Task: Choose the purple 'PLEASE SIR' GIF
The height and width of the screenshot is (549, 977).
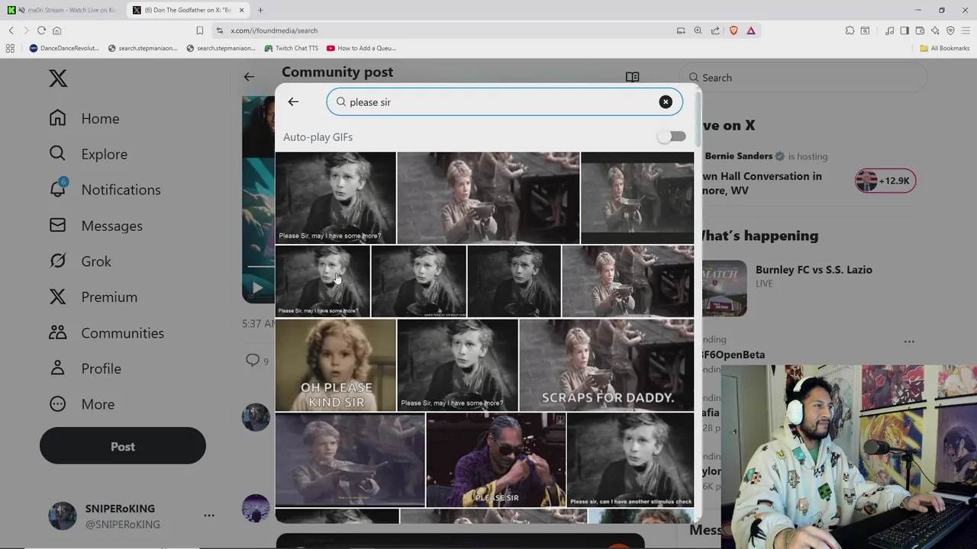Action: 496,460
